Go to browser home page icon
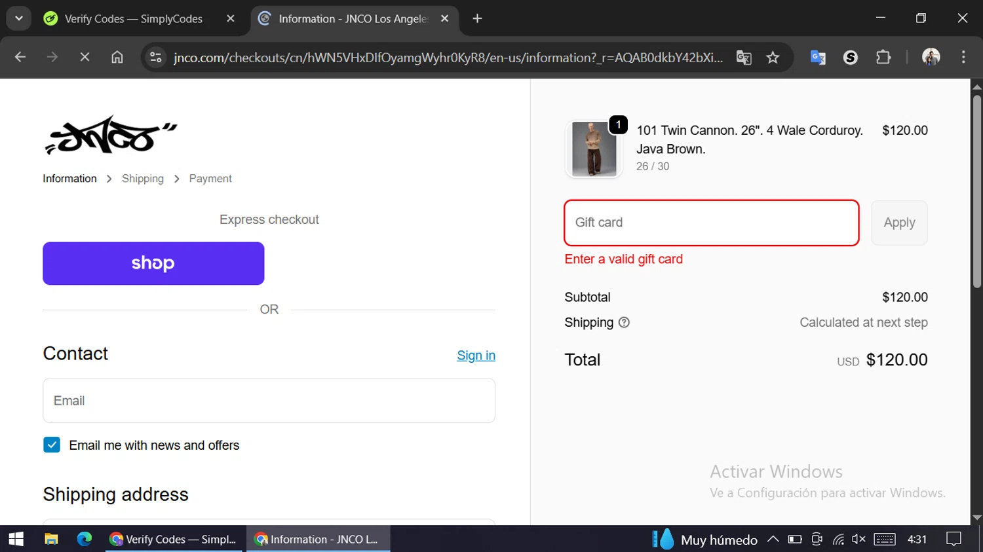 (117, 58)
